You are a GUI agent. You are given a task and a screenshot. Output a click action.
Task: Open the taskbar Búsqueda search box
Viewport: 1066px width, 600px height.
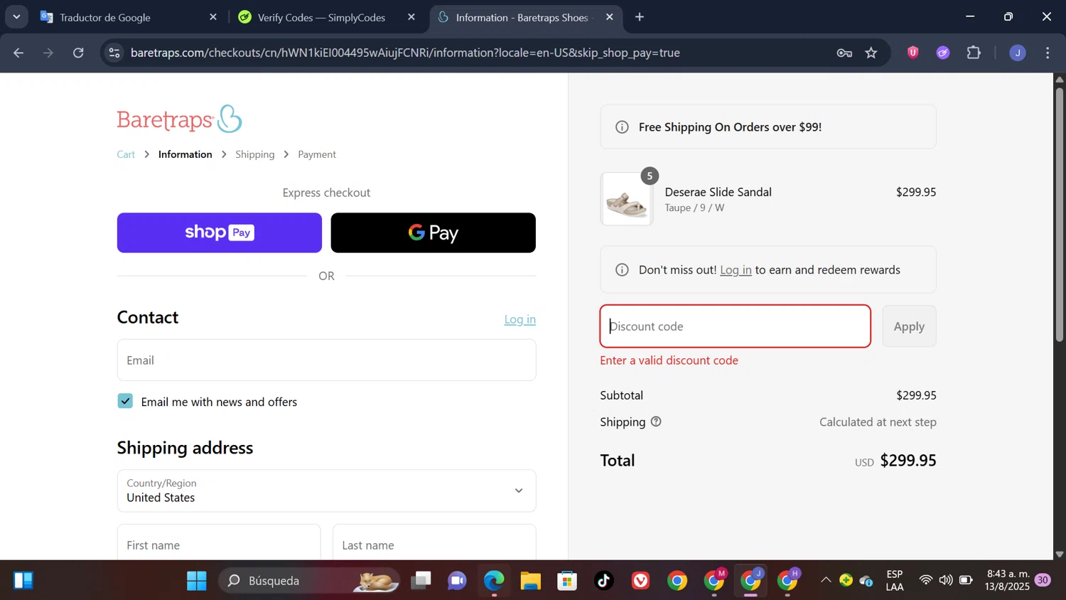[309, 581]
